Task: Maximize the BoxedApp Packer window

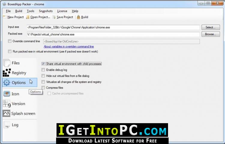Action: (208, 3)
